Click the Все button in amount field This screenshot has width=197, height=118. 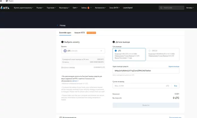(176, 86)
